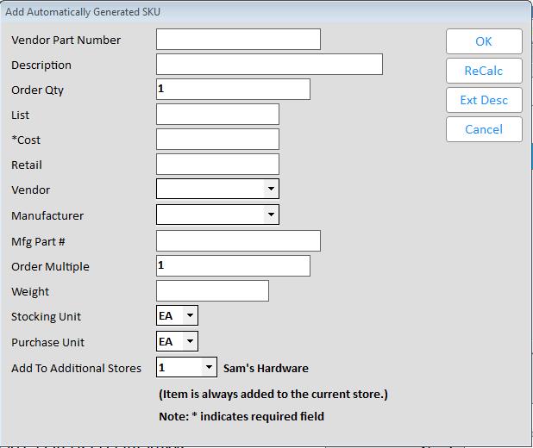
Task: Select the Order Multiple input box
Action: pyautogui.click(x=233, y=266)
